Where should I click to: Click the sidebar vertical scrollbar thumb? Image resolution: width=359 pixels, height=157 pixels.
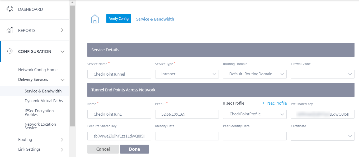72,66
